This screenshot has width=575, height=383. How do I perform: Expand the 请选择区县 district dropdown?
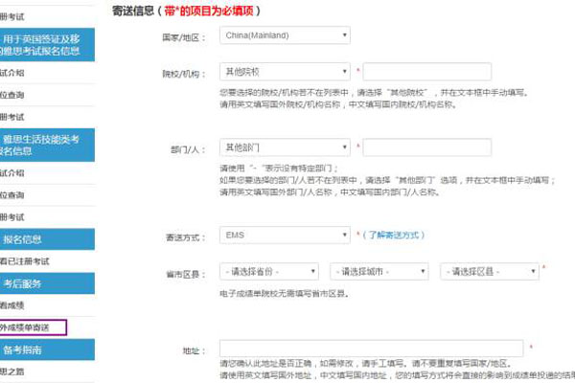pyautogui.click(x=489, y=271)
